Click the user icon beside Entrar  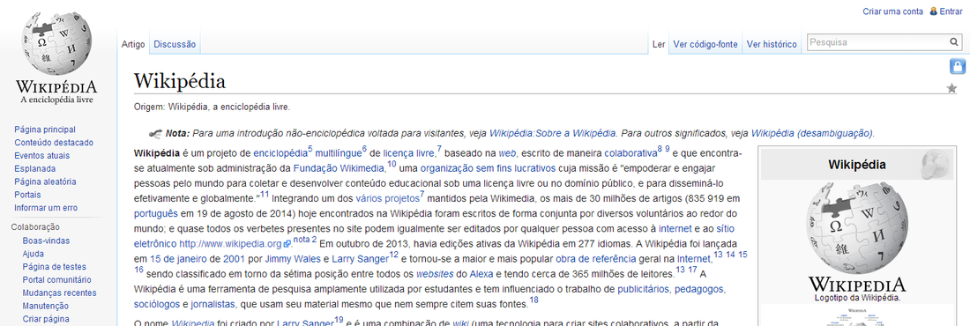934,11
